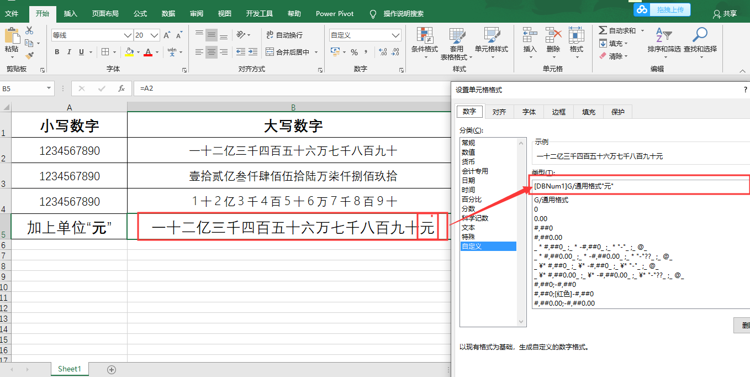Click the formula bar showing =A2

tap(292, 88)
